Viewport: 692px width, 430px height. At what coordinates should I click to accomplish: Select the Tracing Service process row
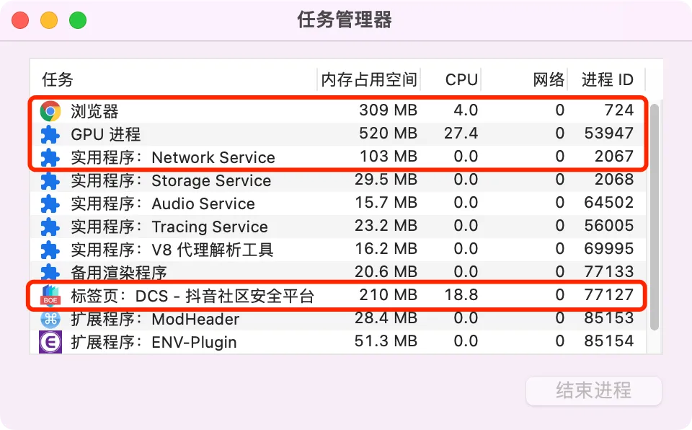(x=339, y=227)
